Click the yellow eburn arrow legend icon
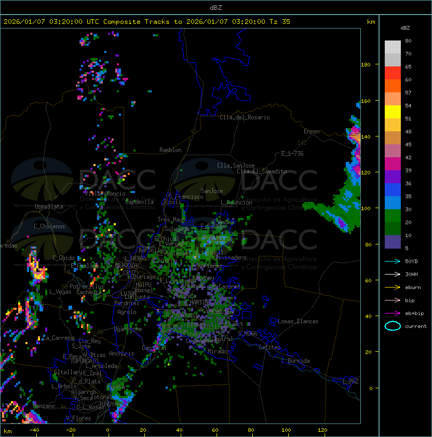This screenshot has width=432, height=437. tap(393, 288)
